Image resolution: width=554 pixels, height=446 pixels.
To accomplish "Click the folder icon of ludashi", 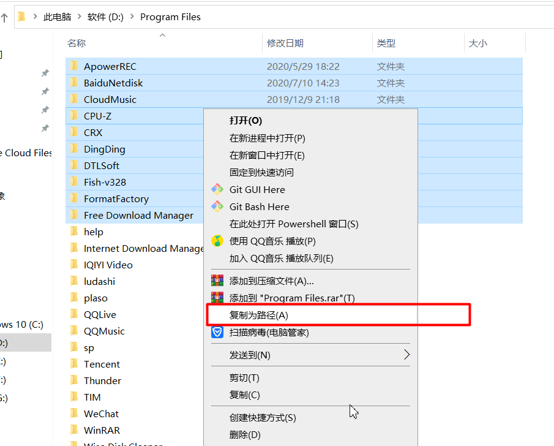I will [74, 281].
